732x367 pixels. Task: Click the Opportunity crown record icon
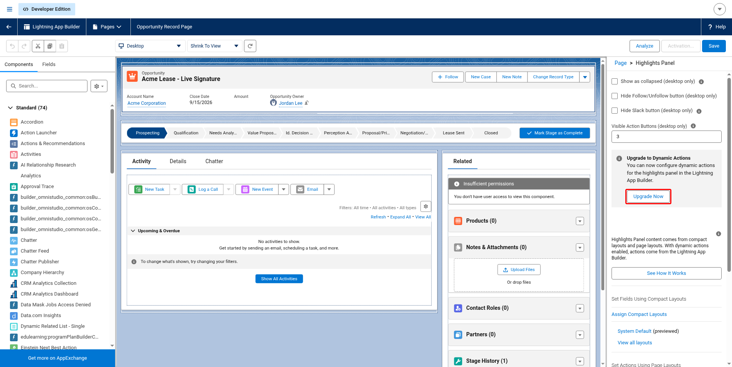(132, 76)
